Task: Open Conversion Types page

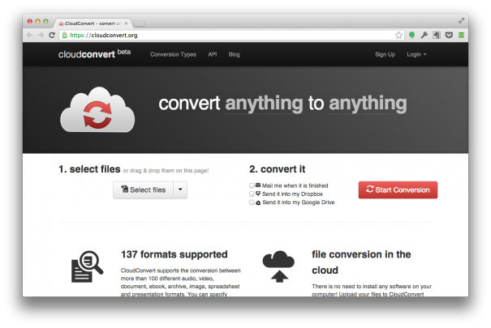Action: click(173, 54)
